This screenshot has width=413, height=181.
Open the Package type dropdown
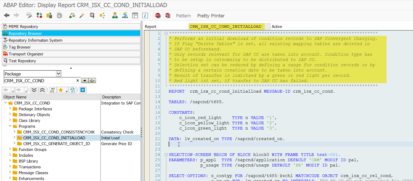(x=58, y=74)
